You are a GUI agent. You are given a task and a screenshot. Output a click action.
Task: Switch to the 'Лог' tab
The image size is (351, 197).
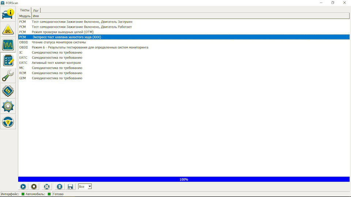pos(36,11)
